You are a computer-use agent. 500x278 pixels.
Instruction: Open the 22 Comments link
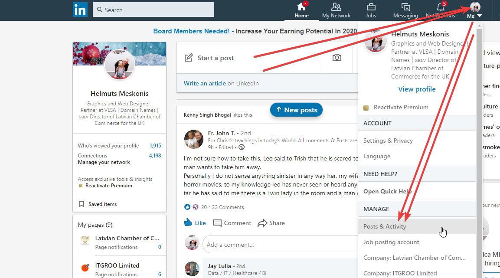point(228,207)
